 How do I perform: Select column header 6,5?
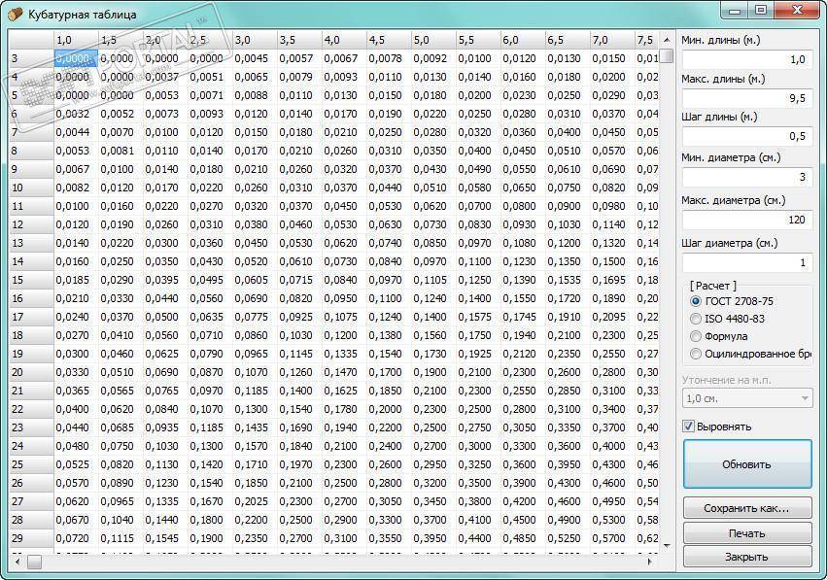coord(567,40)
